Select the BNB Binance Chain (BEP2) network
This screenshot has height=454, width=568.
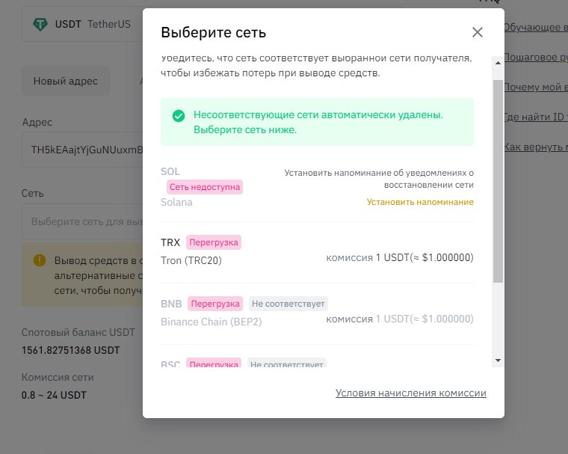click(317, 313)
